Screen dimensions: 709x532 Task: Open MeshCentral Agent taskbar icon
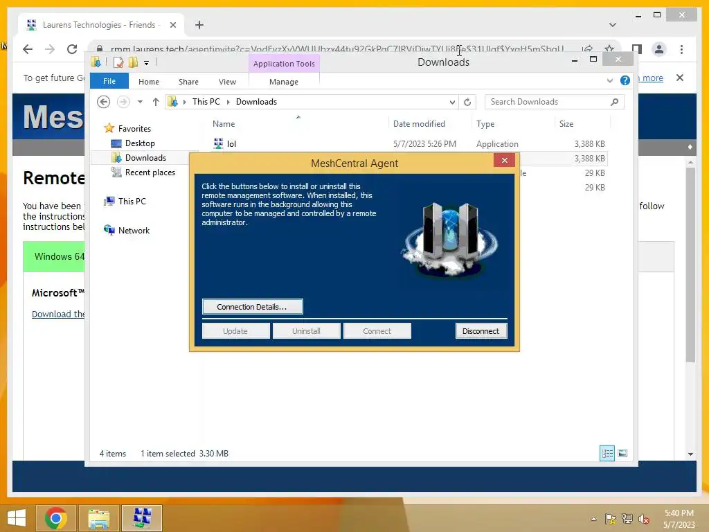pos(141,518)
